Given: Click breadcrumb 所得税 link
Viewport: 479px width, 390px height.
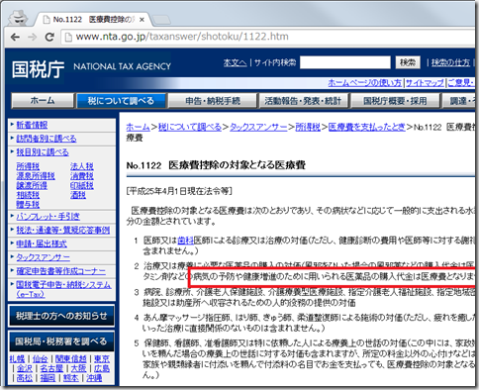Looking at the screenshot, I should [308, 127].
